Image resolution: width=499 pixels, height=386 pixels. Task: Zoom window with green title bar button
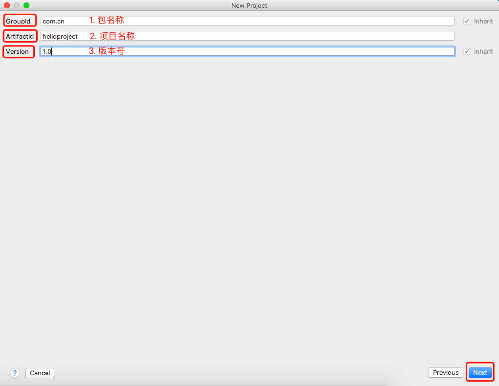click(26, 5)
